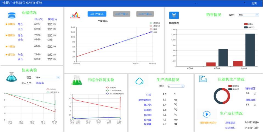Click the production bar chart icon
Image resolution: width=263 pixels, height=132 pixels.
(x=75, y=15)
